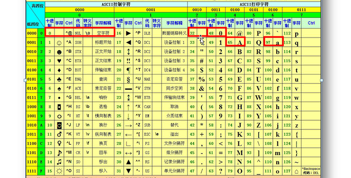Click the 字符解释 header above 空字符
This screenshot has height=178, width=351.
coord(103,23)
